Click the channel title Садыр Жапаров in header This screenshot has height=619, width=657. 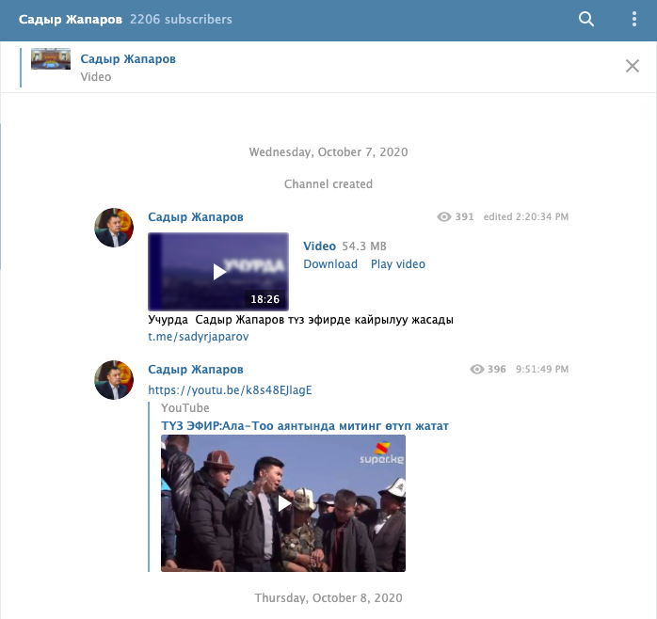tap(70, 19)
